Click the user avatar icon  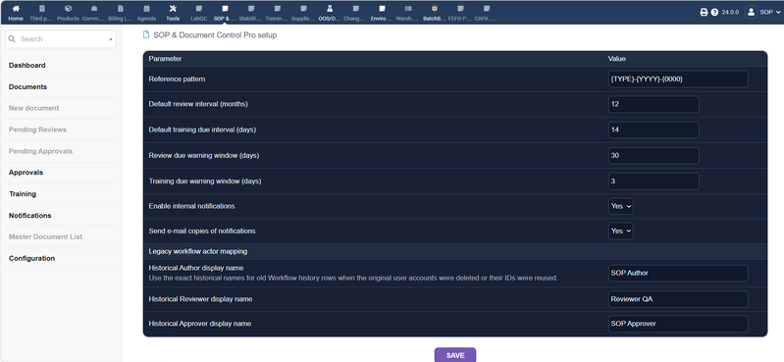tap(751, 12)
